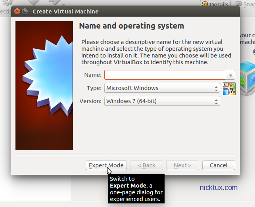Screen dimensions: 255x207
Task: Click the Next button
Action: pos(182,165)
